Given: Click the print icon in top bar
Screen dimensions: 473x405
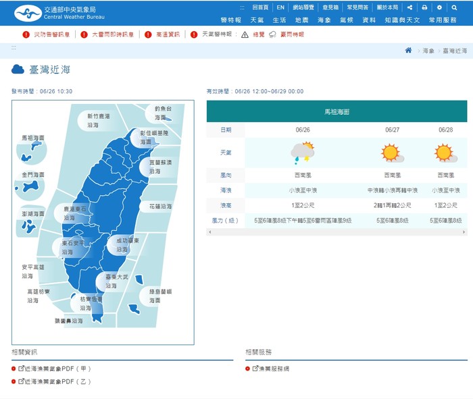Looking at the screenshot, I should (424, 7).
